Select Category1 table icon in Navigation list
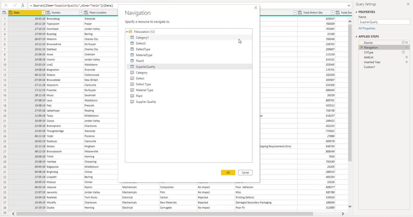The height and width of the screenshot is (217, 413). [x=132, y=37]
